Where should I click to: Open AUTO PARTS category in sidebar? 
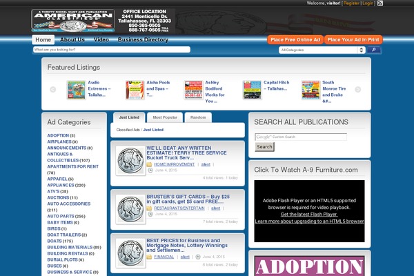(61, 216)
